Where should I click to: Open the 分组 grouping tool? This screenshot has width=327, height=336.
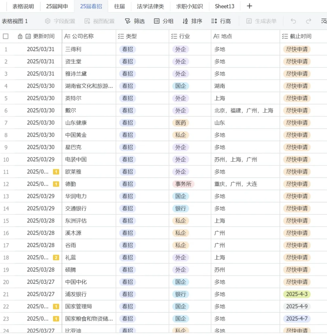click(x=164, y=21)
